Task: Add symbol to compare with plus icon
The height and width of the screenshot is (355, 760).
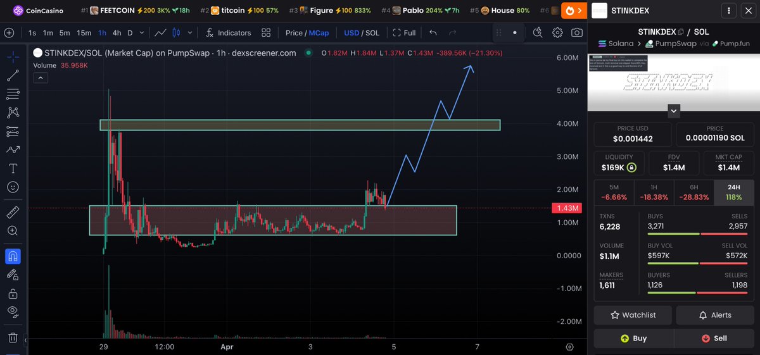Action: 9,33
